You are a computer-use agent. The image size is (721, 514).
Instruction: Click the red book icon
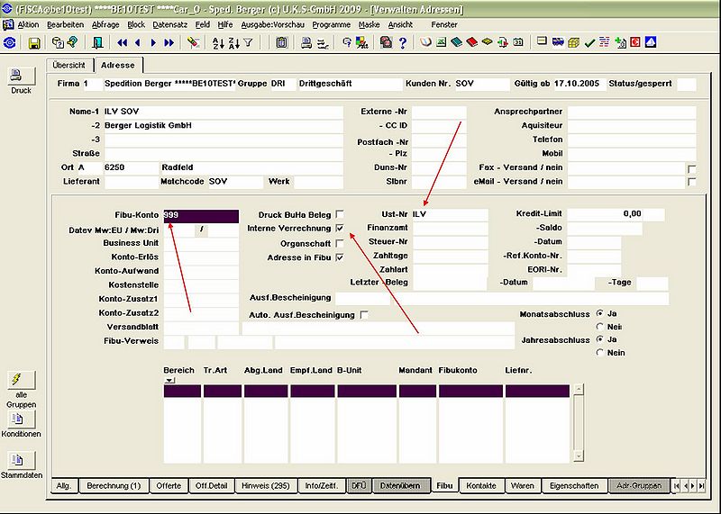[471, 42]
